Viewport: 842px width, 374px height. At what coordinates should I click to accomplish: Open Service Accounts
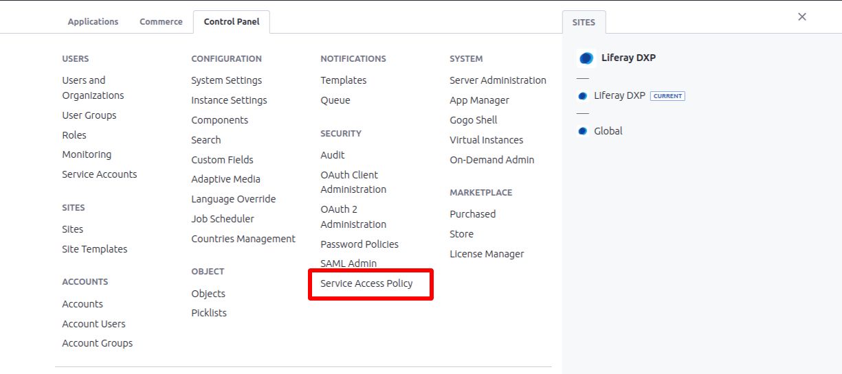click(x=100, y=174)
